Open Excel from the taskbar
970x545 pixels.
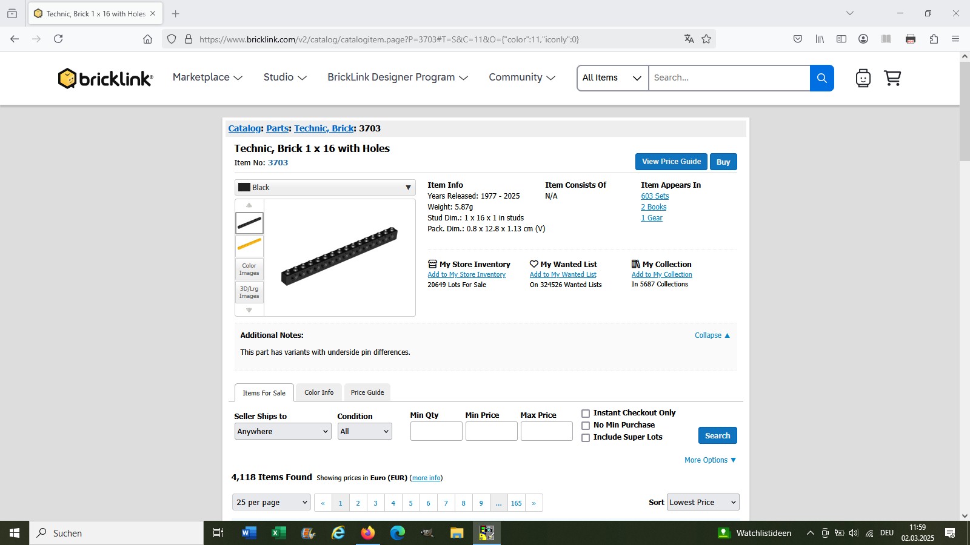(x=278, y=533)
